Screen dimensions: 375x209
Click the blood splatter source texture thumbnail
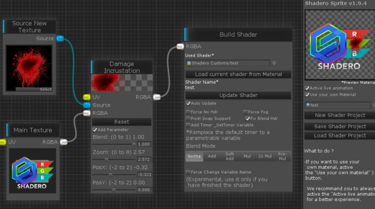point(29,69)
